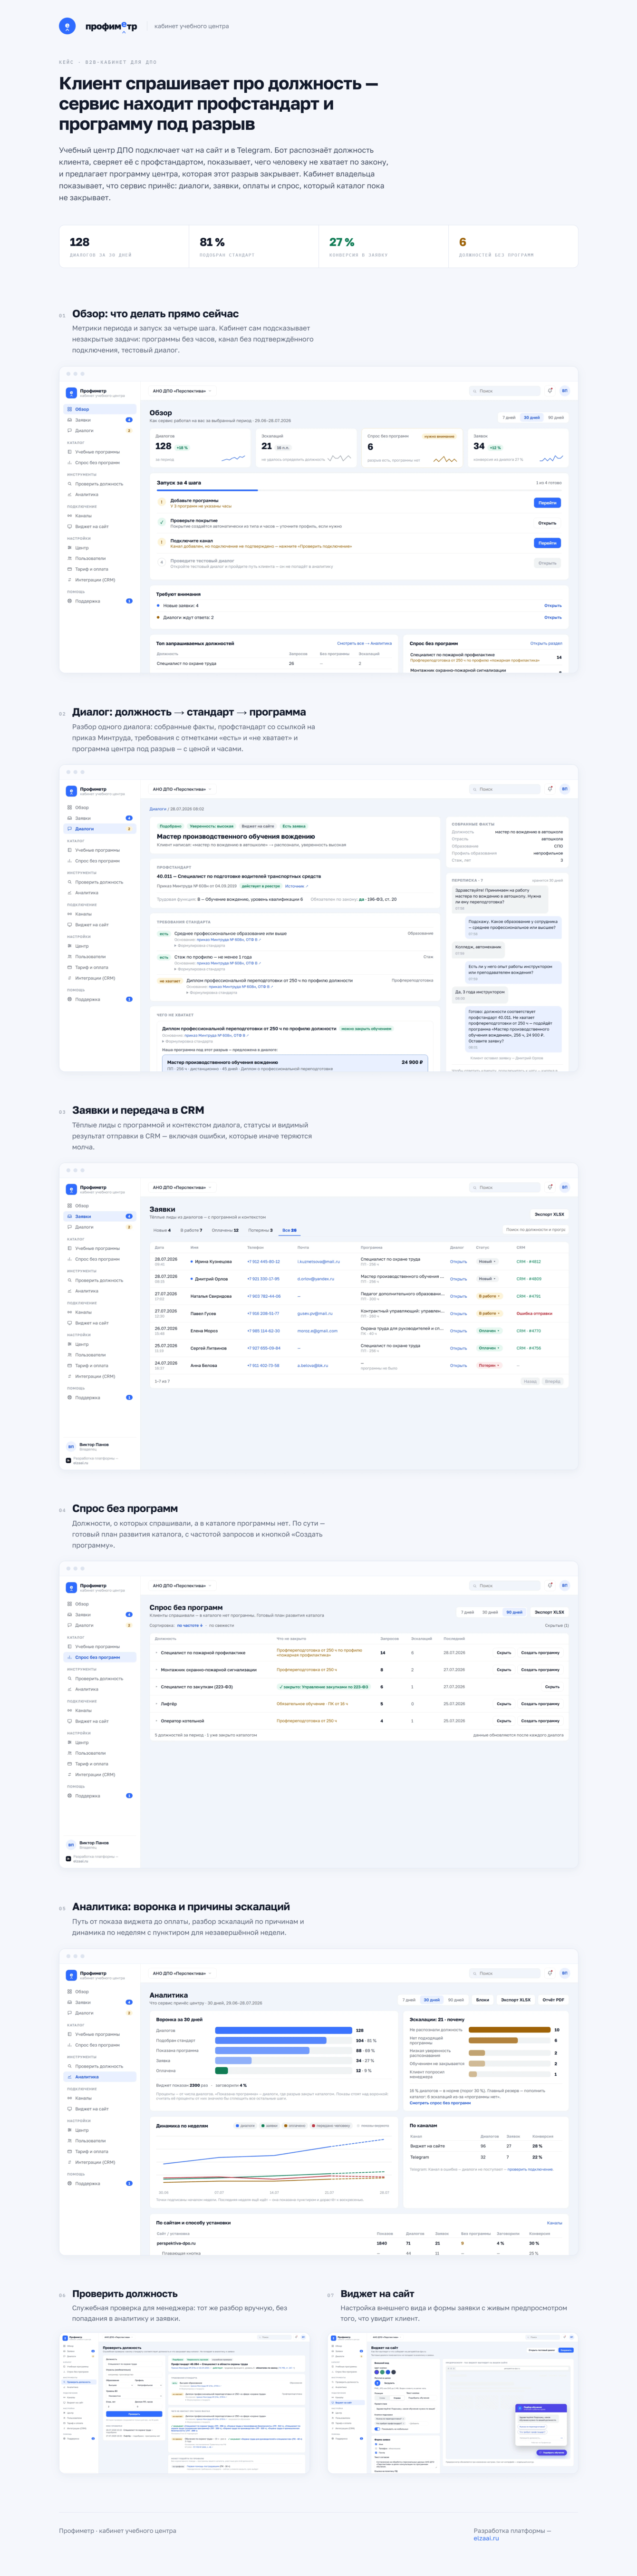Click Перейти button in the Добавьте программы step
Viewport: 637px width, 2576px height.
coord(547,502)
